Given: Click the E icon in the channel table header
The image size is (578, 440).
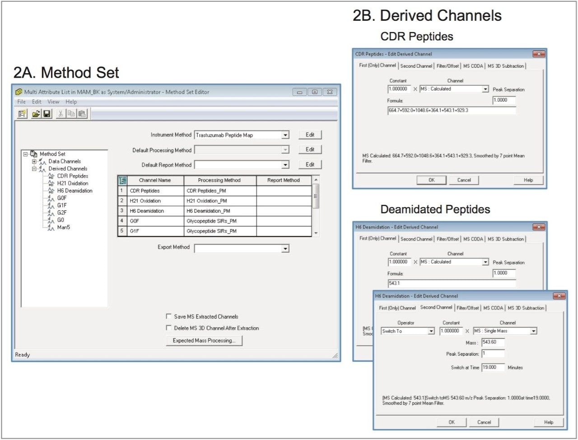Looking at the screenshot, I should (122, 180).
